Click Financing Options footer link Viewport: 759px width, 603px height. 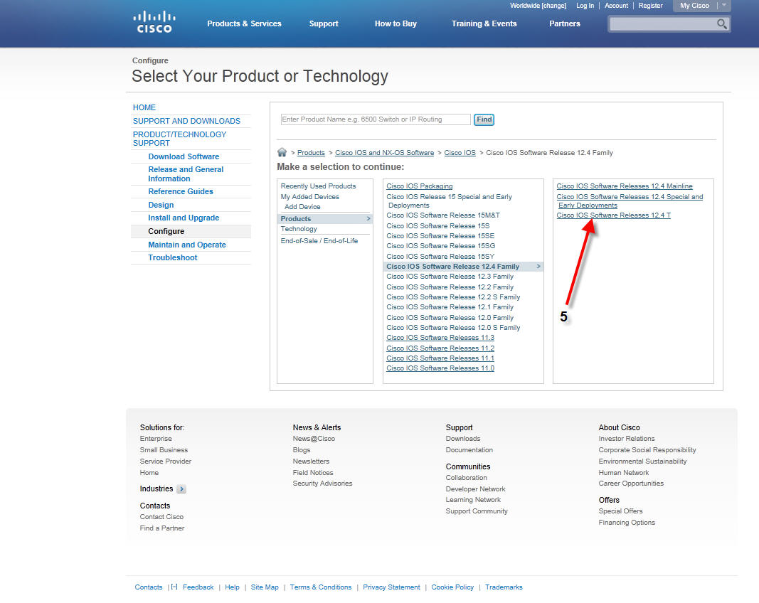pyautogui.click(x=627, y=523)
